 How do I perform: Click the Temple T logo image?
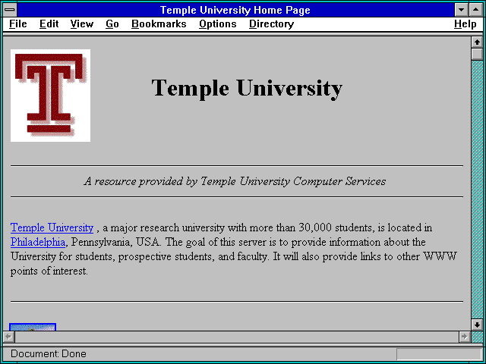(x=51, y=96)
